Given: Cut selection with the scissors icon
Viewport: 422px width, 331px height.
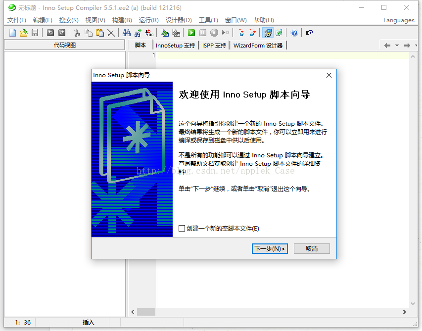Looking at the screenshot, I should pyautogui.click(x=77, y=33).
